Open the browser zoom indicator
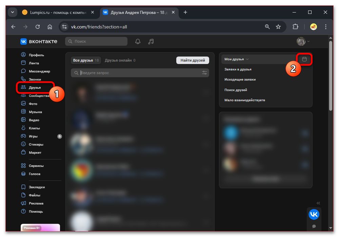Screen dimensions: 339x237 (x=267, y=27)
